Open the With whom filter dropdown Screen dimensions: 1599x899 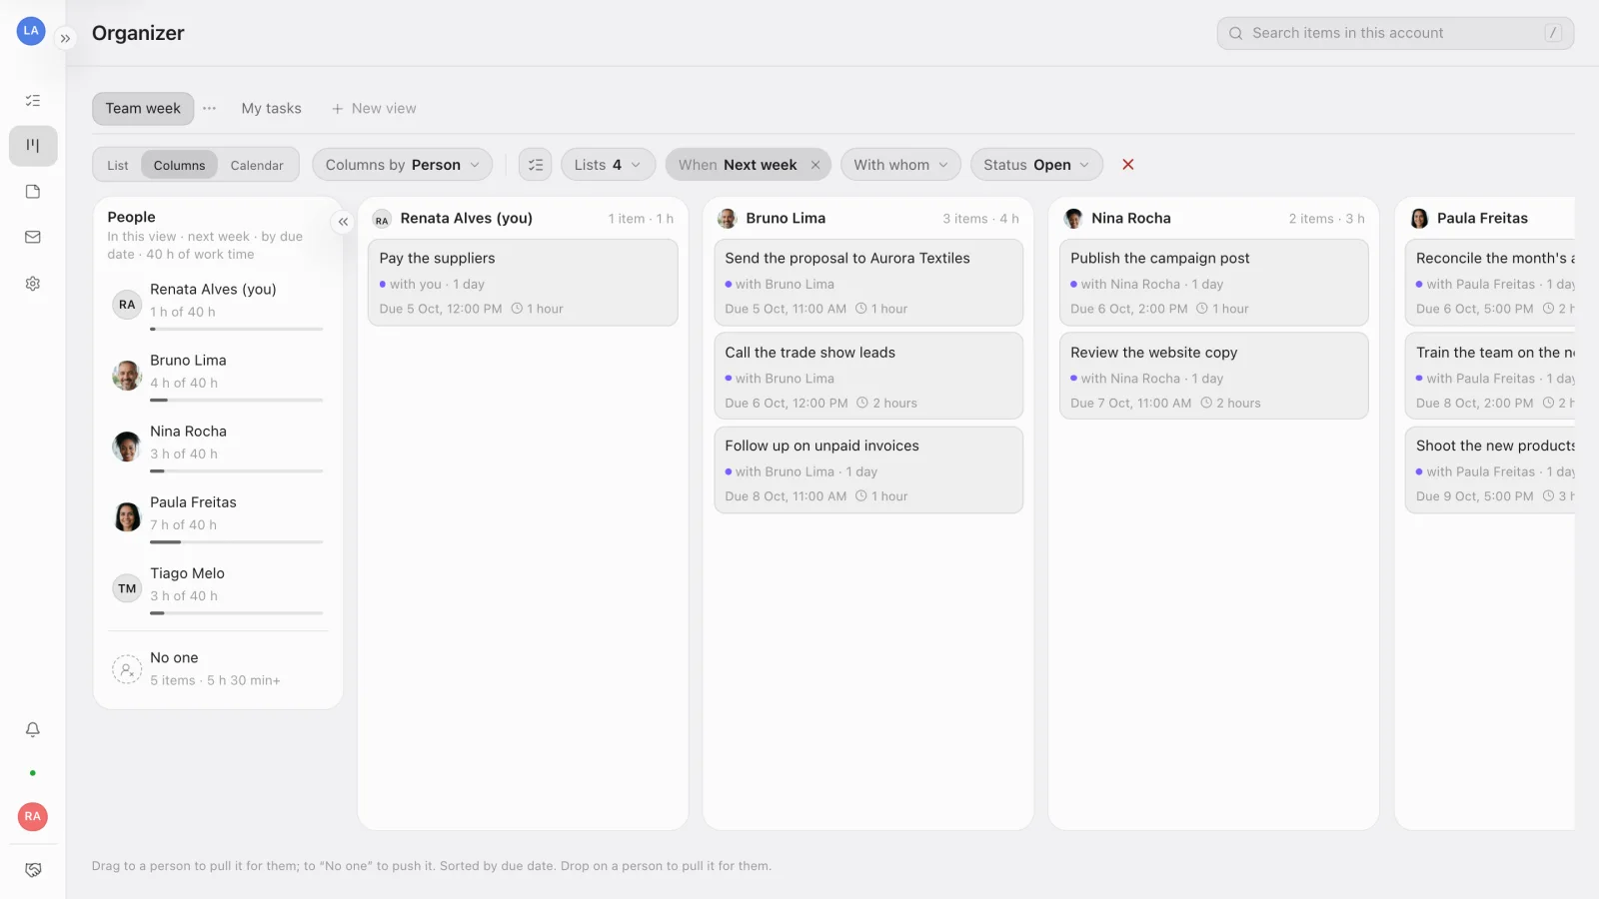[x=900, y=165]
